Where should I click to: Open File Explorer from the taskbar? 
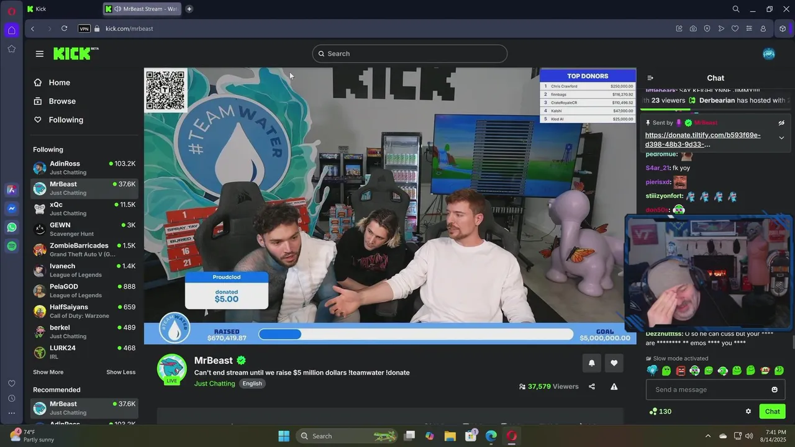click(x=450, y=436)
